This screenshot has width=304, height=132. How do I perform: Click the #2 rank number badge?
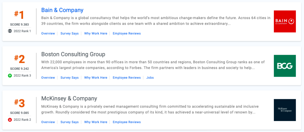(19, 59)
